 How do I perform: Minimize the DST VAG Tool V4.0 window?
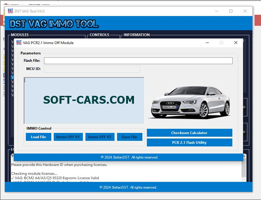[217, 11]
